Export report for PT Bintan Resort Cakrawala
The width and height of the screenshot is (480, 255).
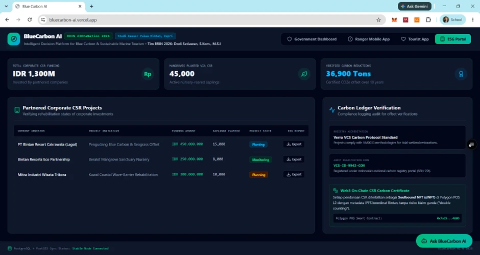pyautogui.click(x=294, y=144)
